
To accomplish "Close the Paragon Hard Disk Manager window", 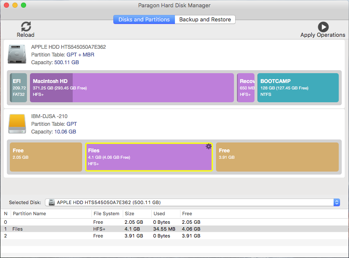I will (x=6, y=5).
